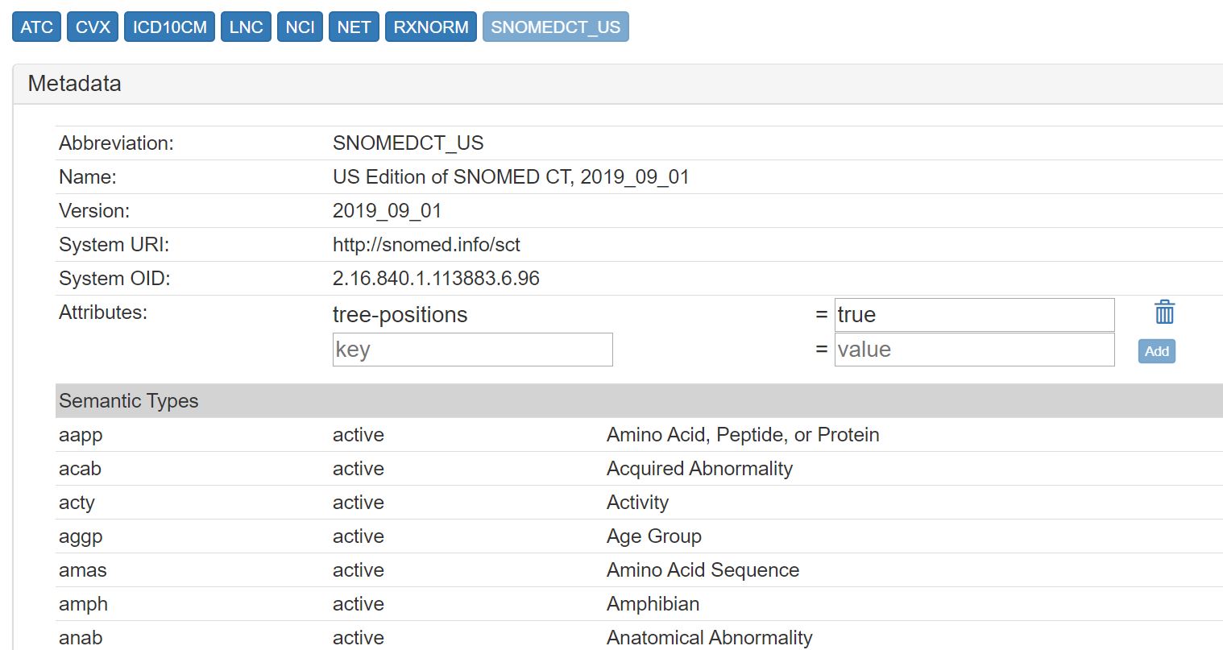Select the Version value 2019_09_01
The height and width of the screenshot is (650, 1223).
point(387,210)
